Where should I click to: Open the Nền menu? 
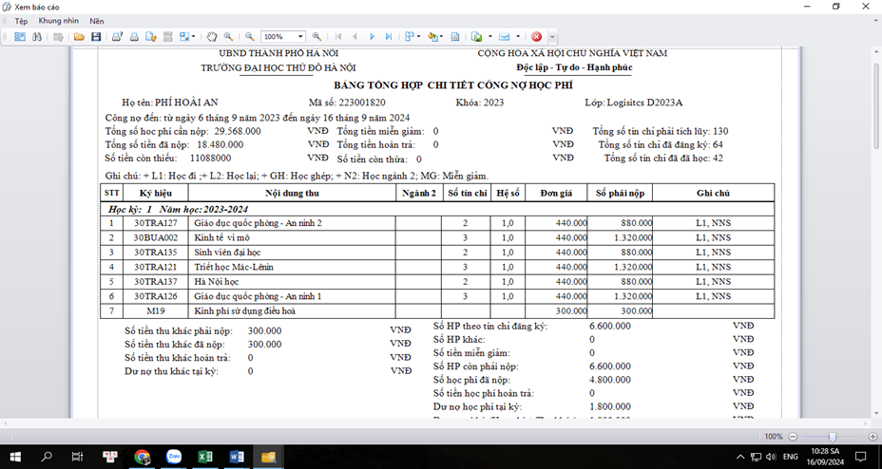point(97,21)
